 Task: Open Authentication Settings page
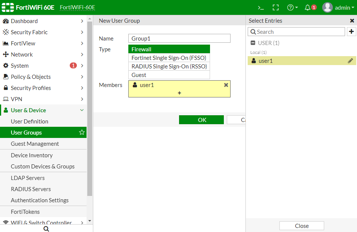pyautogui.click(x=43, y=200)
